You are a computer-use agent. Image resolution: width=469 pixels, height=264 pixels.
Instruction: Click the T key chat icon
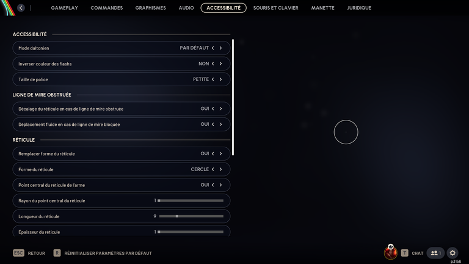[404, 253]
